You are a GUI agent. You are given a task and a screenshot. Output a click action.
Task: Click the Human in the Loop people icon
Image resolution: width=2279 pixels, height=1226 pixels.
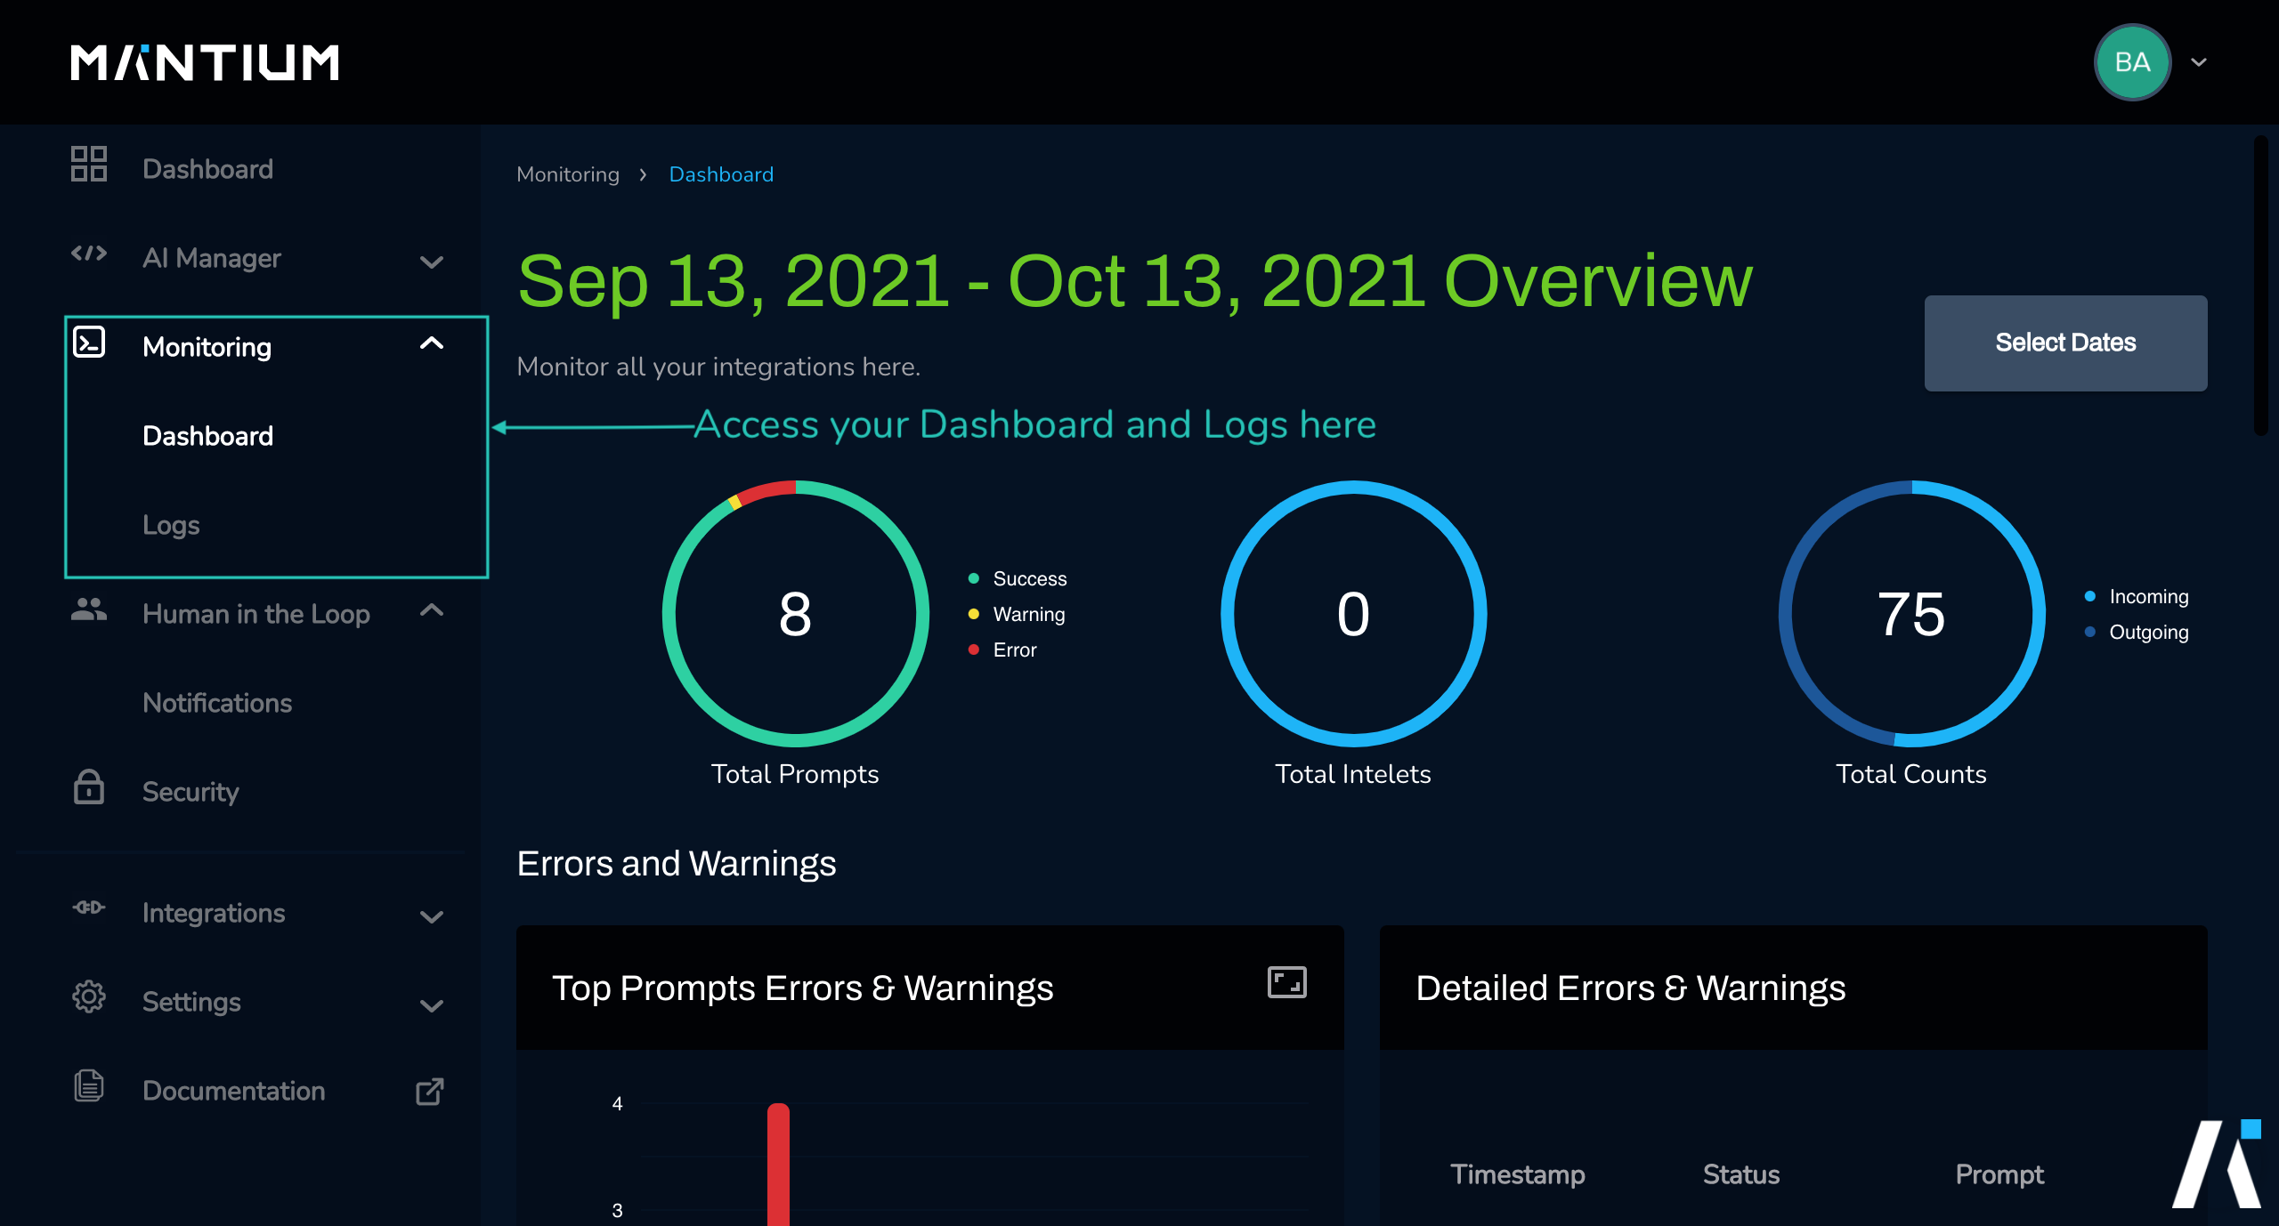[89, 610]
